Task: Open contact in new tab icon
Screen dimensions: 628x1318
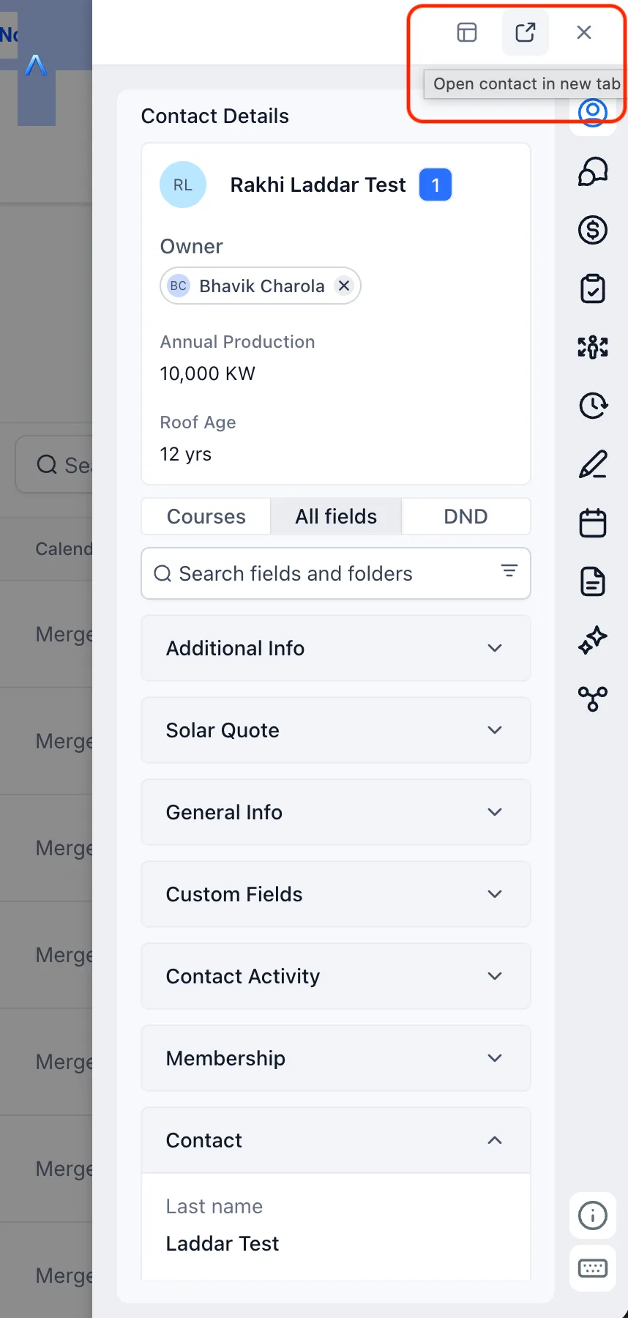Action: tap(526, 32)
